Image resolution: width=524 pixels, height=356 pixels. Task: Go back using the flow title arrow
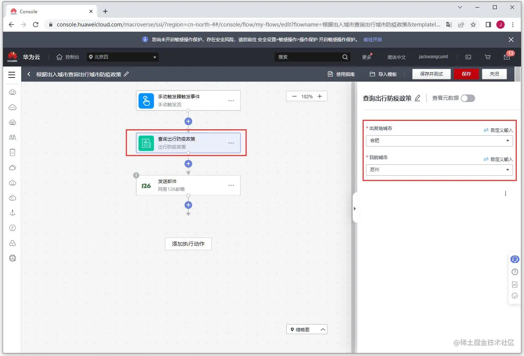[29, 74]
